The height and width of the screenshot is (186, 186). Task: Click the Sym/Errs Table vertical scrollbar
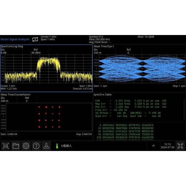pyautogui.click(x=184, y=109)
